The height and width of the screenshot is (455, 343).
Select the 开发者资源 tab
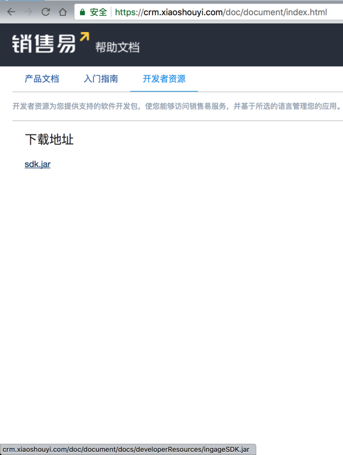(x=164, y=79)
